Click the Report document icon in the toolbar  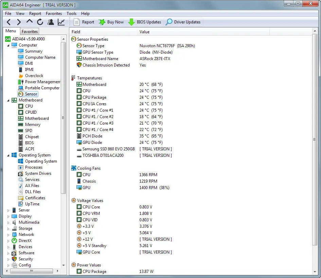76,22
